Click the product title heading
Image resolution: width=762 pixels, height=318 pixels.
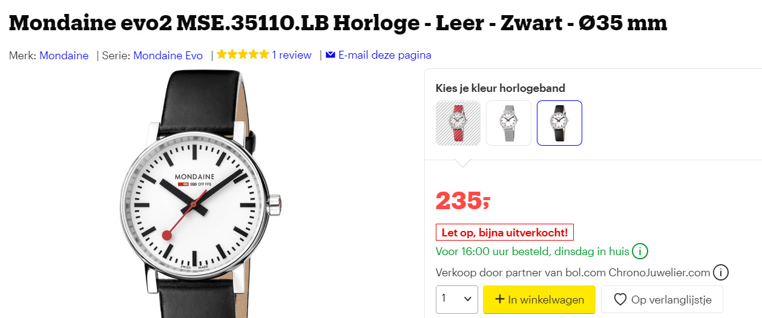[338, 23]
